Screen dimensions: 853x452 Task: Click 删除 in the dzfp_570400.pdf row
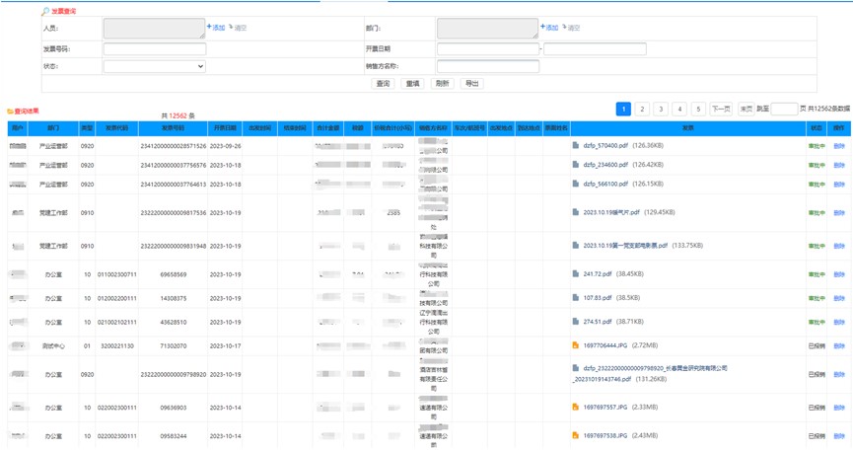click(839, 146)
